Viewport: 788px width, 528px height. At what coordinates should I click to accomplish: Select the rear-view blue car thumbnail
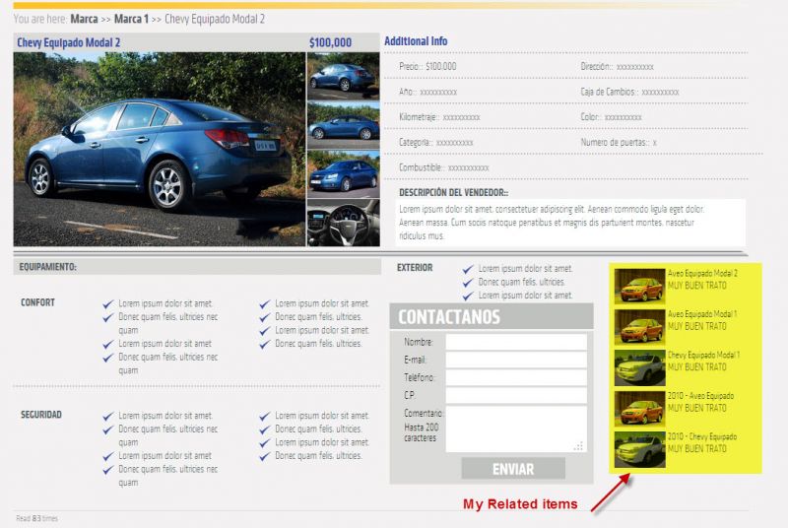[343, 77]
